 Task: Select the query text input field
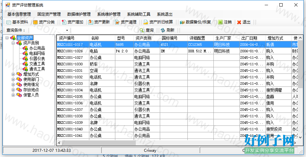point(105,30)
